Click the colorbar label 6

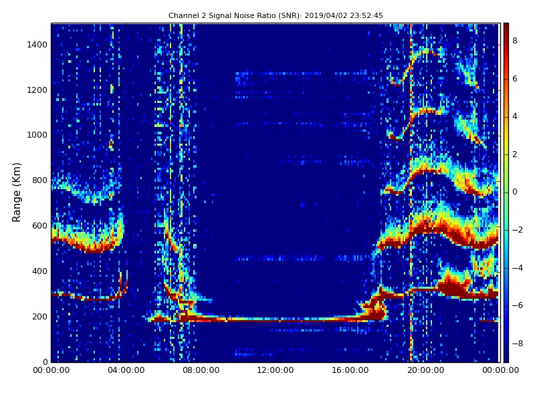pos(515,79)
